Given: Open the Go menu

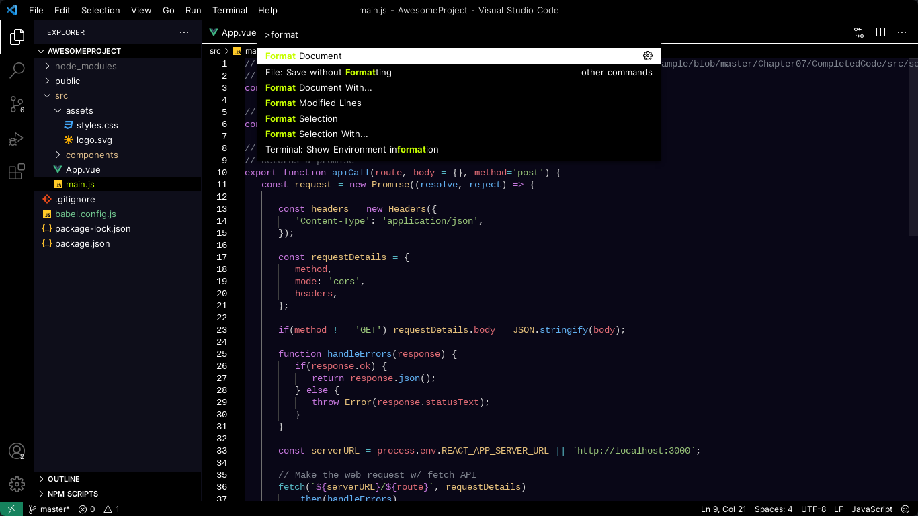Looking at the screenshot, I should [x=169, y=10].
